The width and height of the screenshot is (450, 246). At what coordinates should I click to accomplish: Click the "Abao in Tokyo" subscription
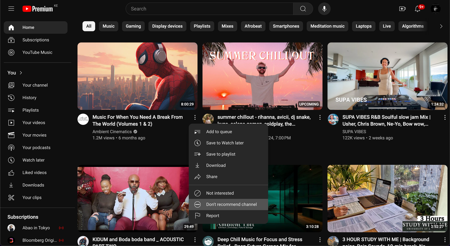36,228
